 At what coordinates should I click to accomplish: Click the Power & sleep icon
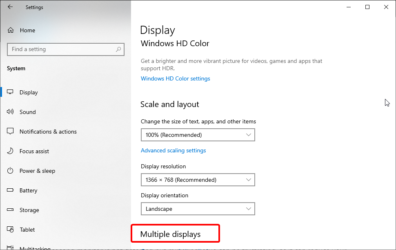click(x=10, y=171)
